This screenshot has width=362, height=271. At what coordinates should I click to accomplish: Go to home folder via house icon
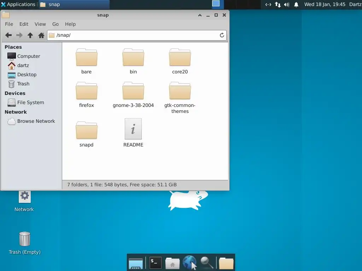pos(41,35)
